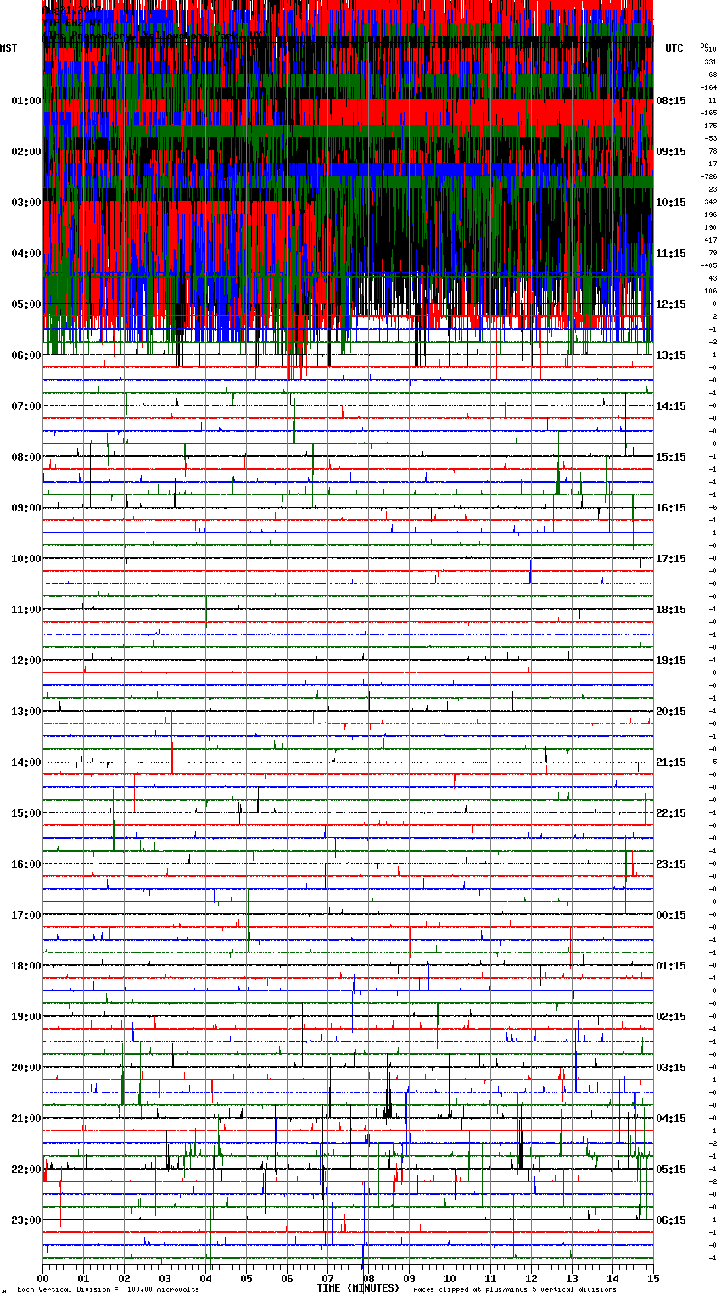This screenshot has width=721, height=1301.
Task: Click the 06:15 UTC time label
Action: click(x=670, y=1220)
